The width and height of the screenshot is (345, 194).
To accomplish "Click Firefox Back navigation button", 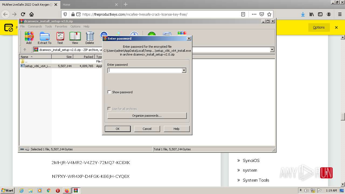I will (5, 14).
